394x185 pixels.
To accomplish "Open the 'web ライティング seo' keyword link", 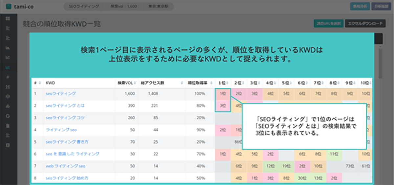I will [x=66, y=166].
